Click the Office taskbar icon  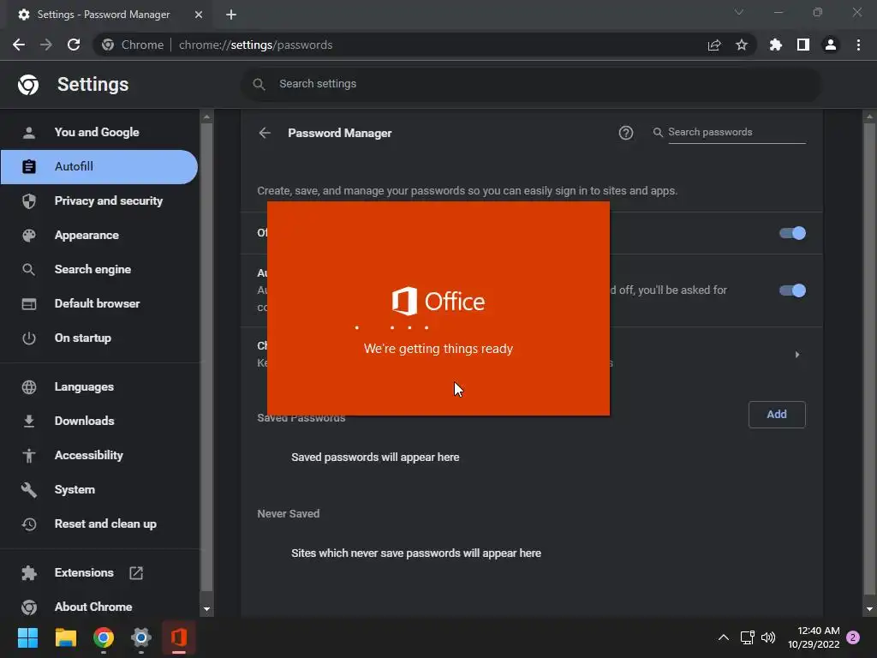(179, 637)
